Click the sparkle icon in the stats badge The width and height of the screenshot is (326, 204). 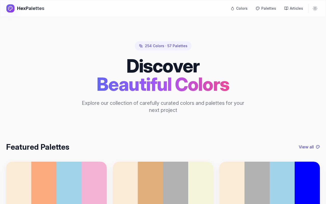coord(141,46)
